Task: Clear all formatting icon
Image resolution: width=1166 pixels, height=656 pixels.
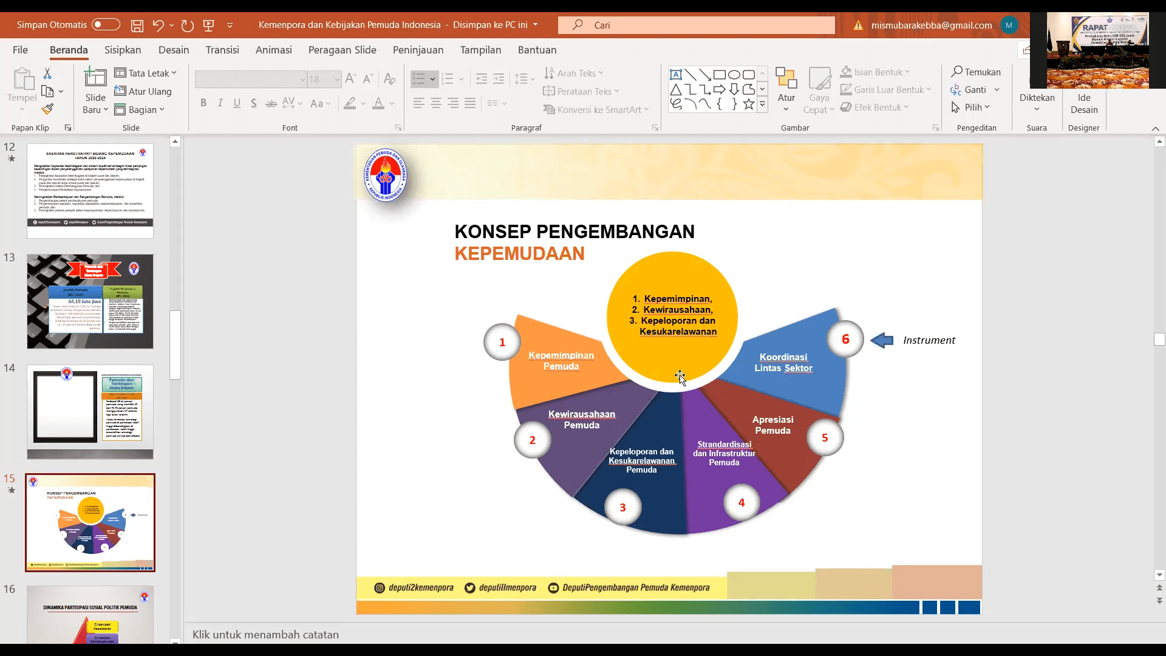Action: pyautogui.click(x=390, y=79)
